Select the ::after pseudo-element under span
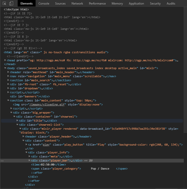Screen dimensions: 187x189 pos(37,173)
